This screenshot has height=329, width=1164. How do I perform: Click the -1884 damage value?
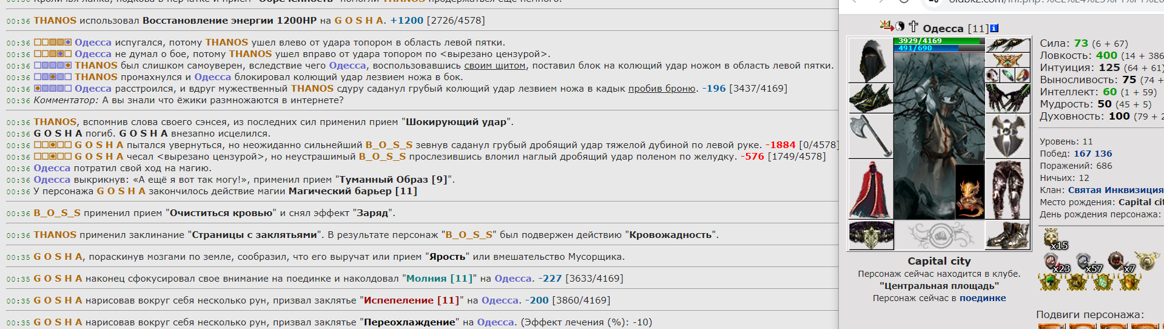780,145
